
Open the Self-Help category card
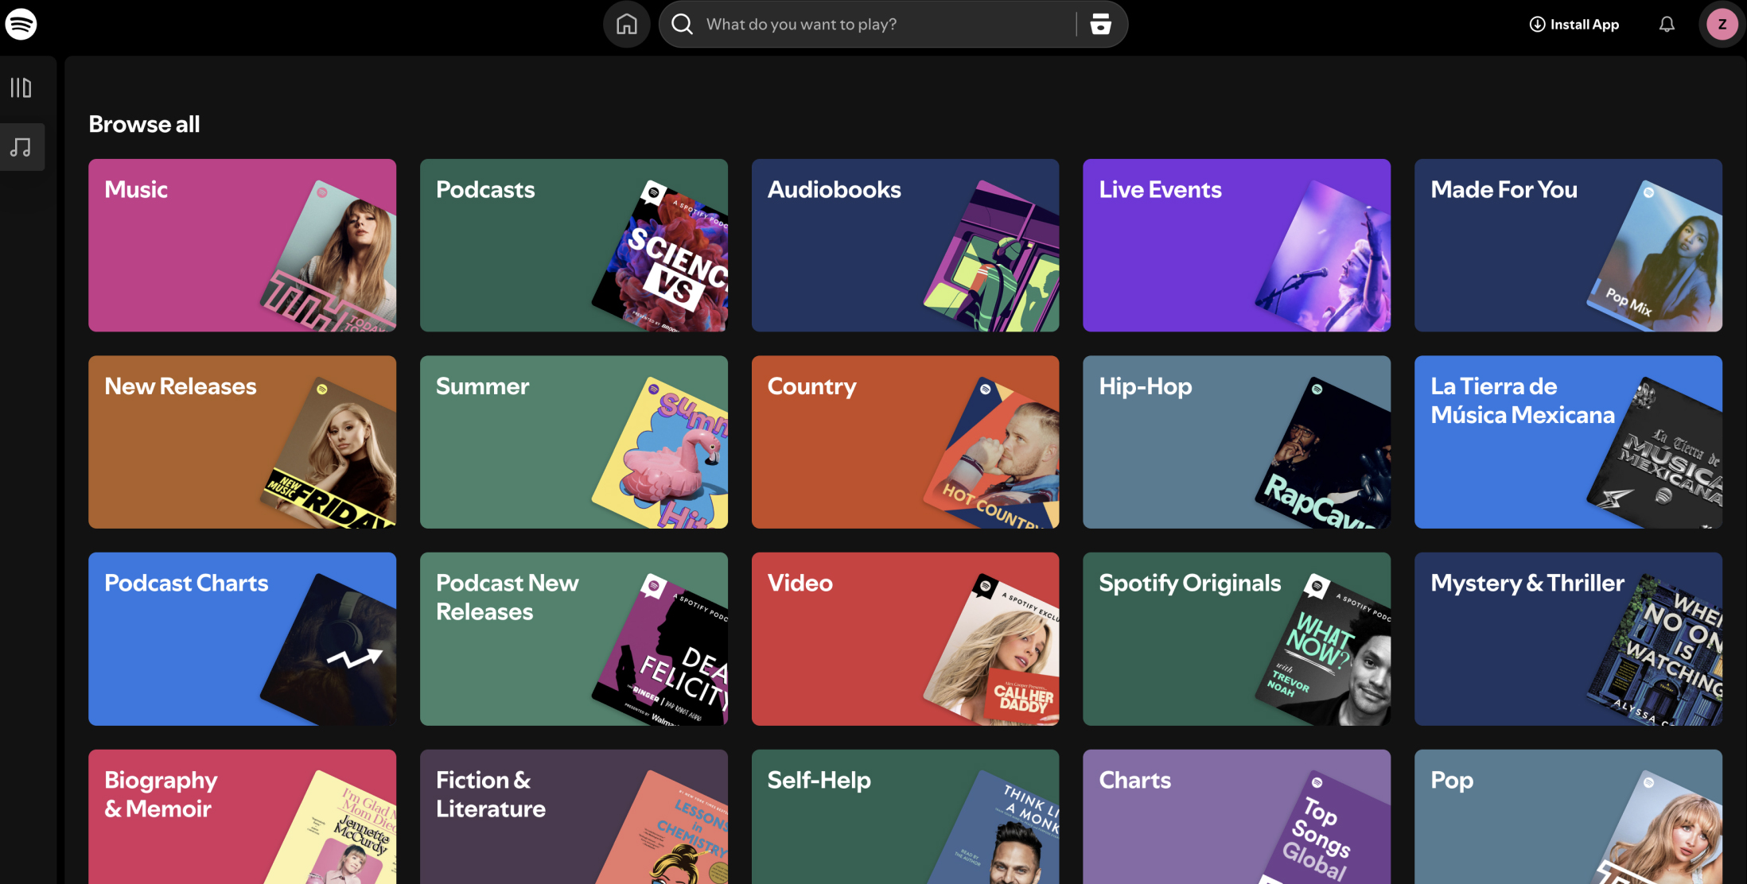(x=905, y=816)
